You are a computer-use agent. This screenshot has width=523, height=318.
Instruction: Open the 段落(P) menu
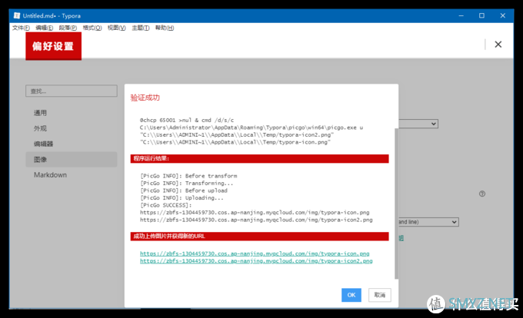(68, 28)
